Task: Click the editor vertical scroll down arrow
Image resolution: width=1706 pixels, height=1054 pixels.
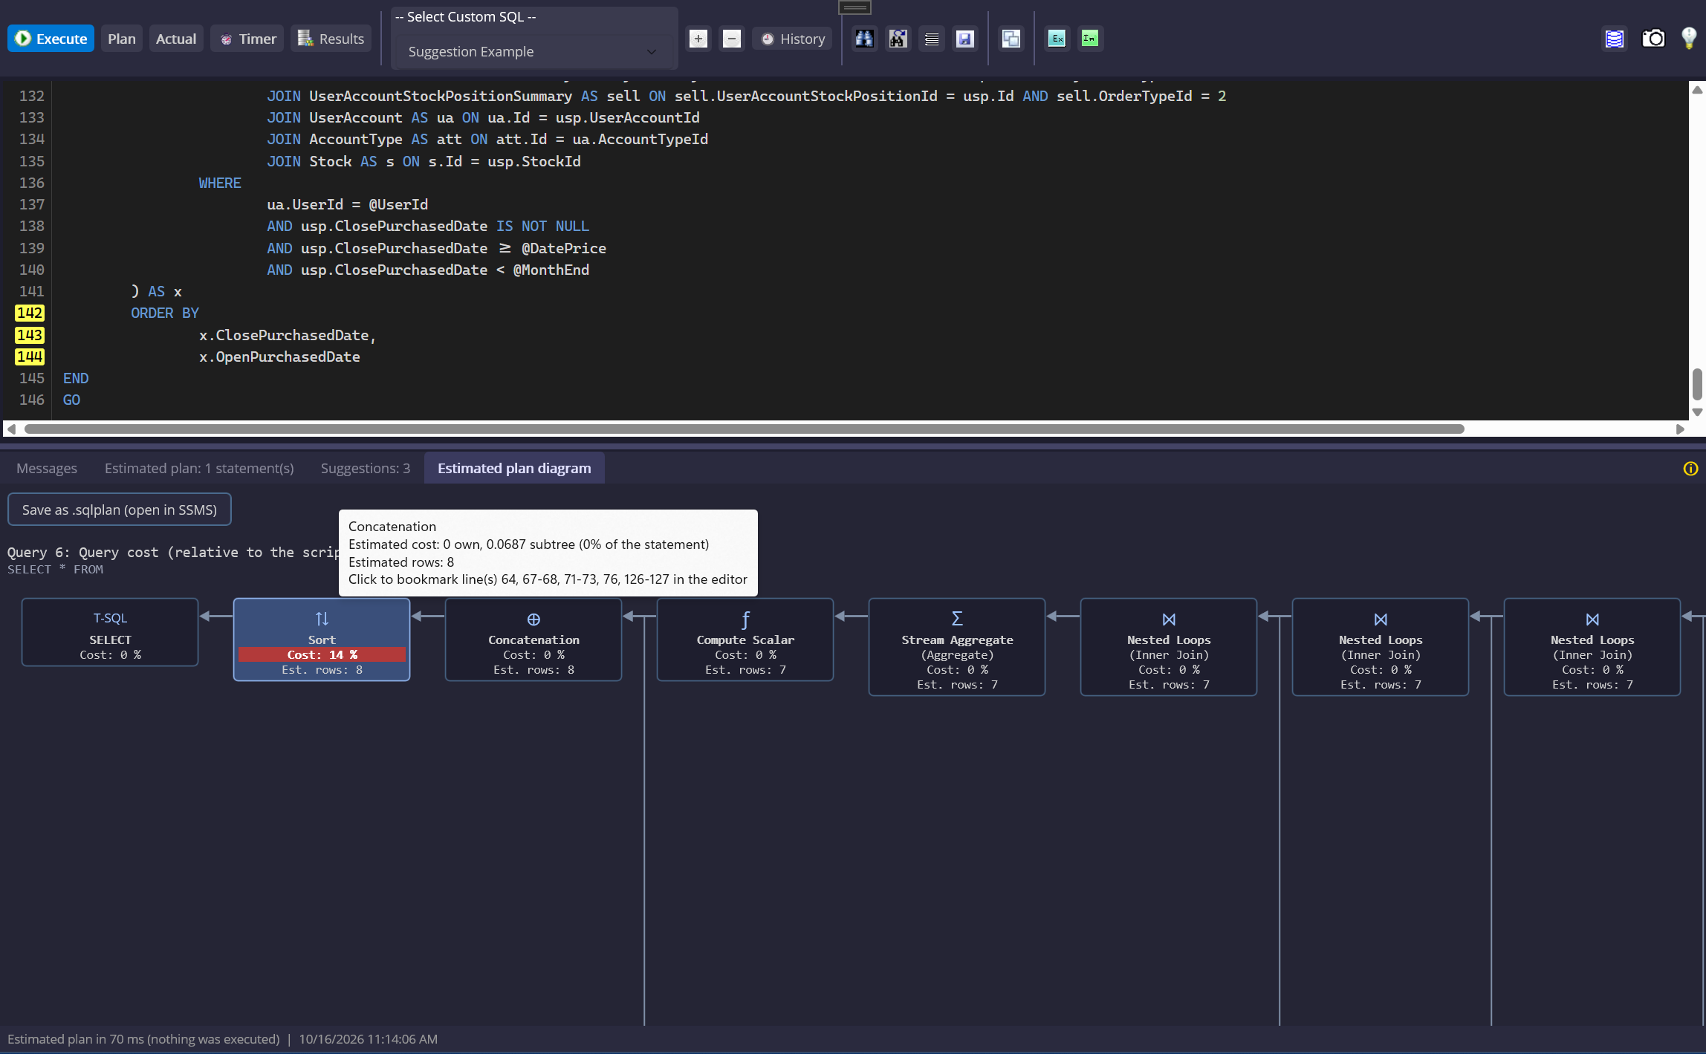Action: click(x=1697, y=412)
